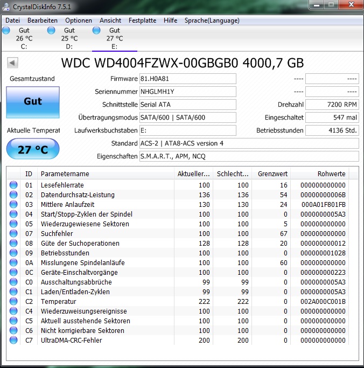Click the blue status orb for drive D:
The width and height of the screenshot is (364, 368).
pyautogui.click(x=51, y=30)
